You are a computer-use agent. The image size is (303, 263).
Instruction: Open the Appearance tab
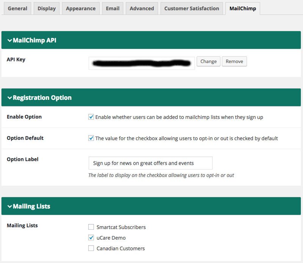(x=81, y=8)
